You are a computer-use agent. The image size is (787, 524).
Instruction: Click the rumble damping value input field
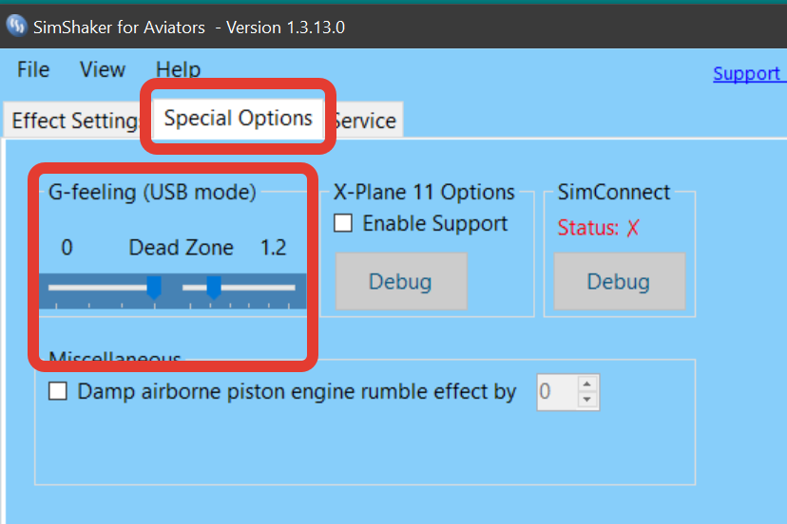pyautogui.click(x=557, y=392)
